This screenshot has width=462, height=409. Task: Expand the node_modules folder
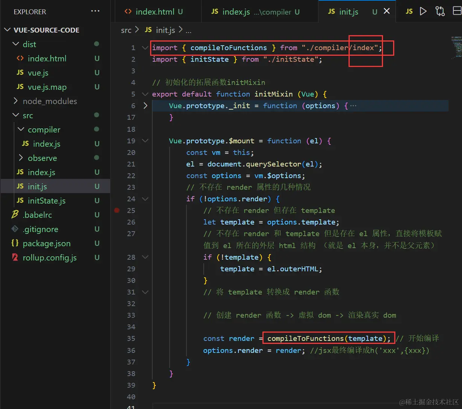16,101
